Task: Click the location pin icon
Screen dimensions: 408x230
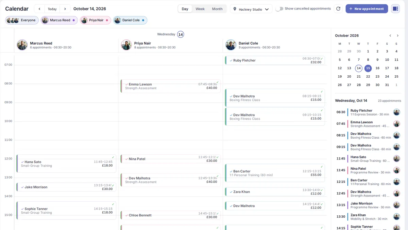Action: pyautogui.click(x=235, y=9)
